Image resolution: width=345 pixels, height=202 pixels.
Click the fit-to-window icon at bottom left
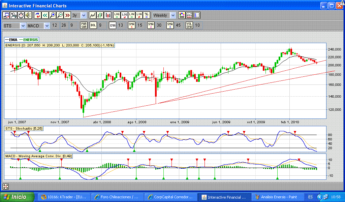6,186
